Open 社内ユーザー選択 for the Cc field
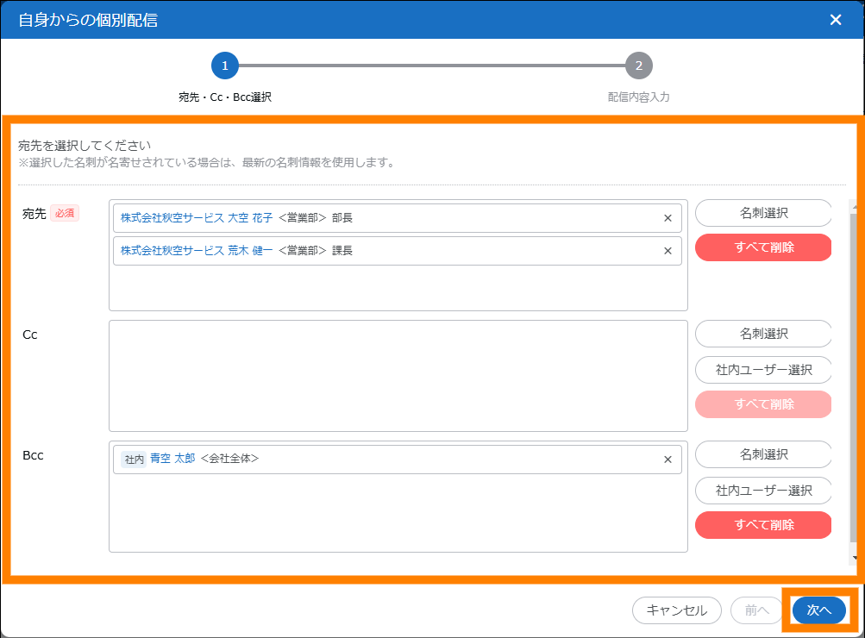865x638 pixels. (x=763, y=370)
